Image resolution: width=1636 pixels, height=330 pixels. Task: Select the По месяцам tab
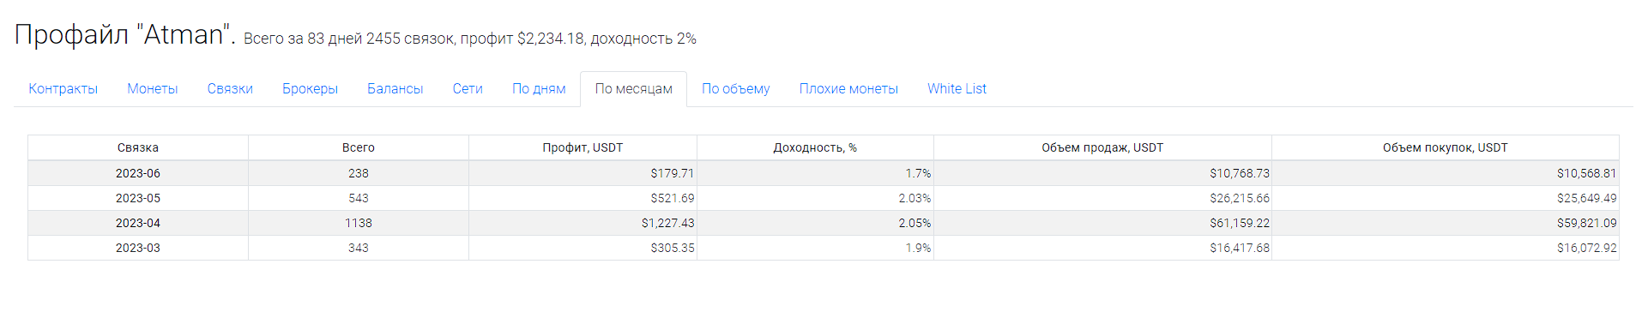pos(634,89)
